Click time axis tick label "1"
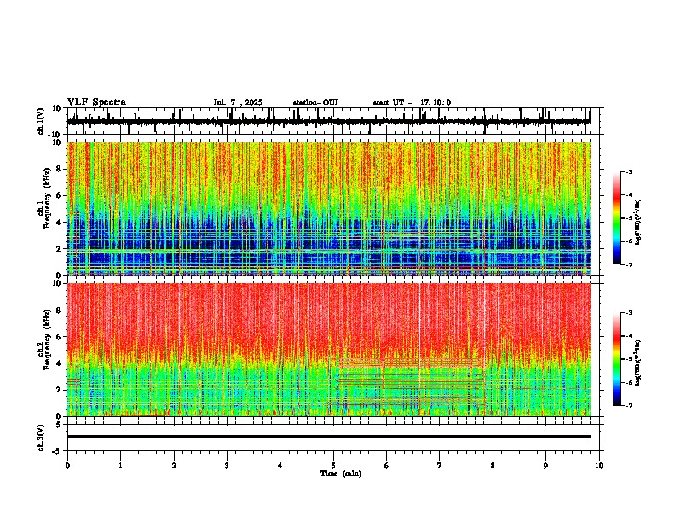This screenshot has height=522, width=675. [120, 466]
